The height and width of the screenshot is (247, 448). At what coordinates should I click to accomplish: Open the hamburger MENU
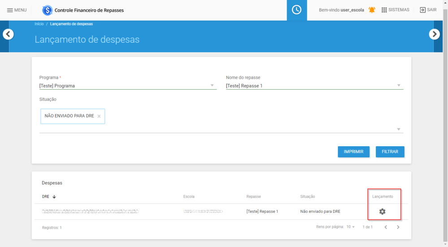[x=17, y=10]
